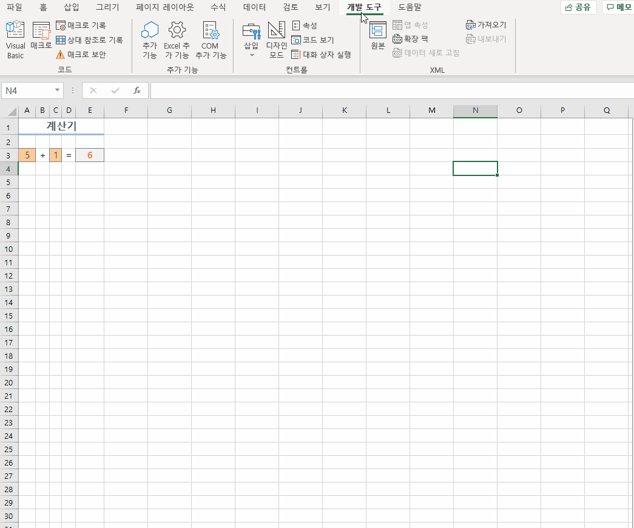Image resolution: width=634 pixels, height=528 pixels.
Task: Click the Name Box showing N4
Action: [27, 90]
